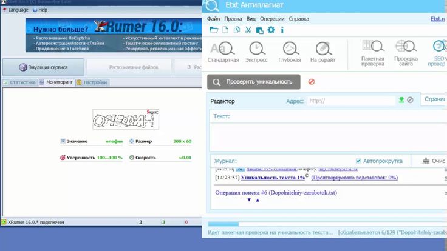This screenshot has width=447, height=251.
Task: Click the Редактор panel label
Action: coord(223,101)
